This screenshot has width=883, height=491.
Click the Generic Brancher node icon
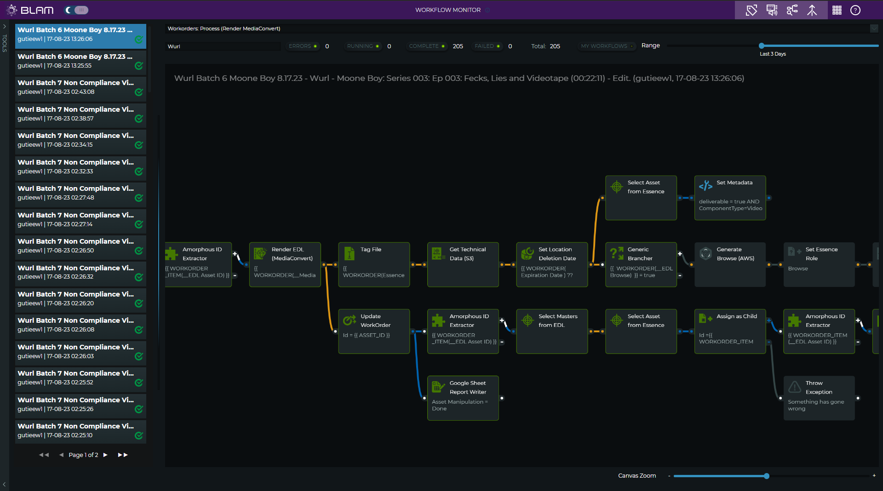tap(617, 254)
